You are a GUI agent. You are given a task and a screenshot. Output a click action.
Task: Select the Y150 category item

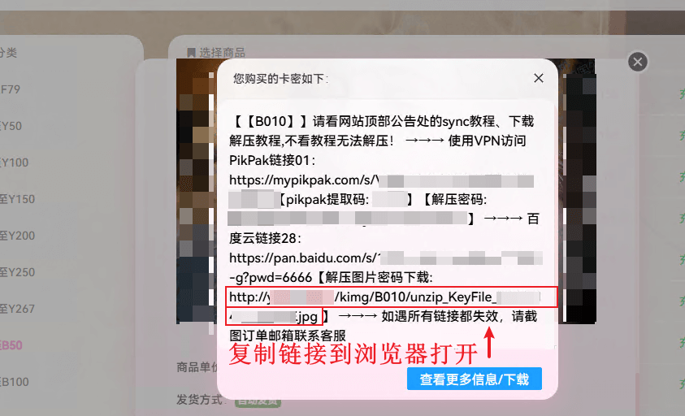pos(18,199)
